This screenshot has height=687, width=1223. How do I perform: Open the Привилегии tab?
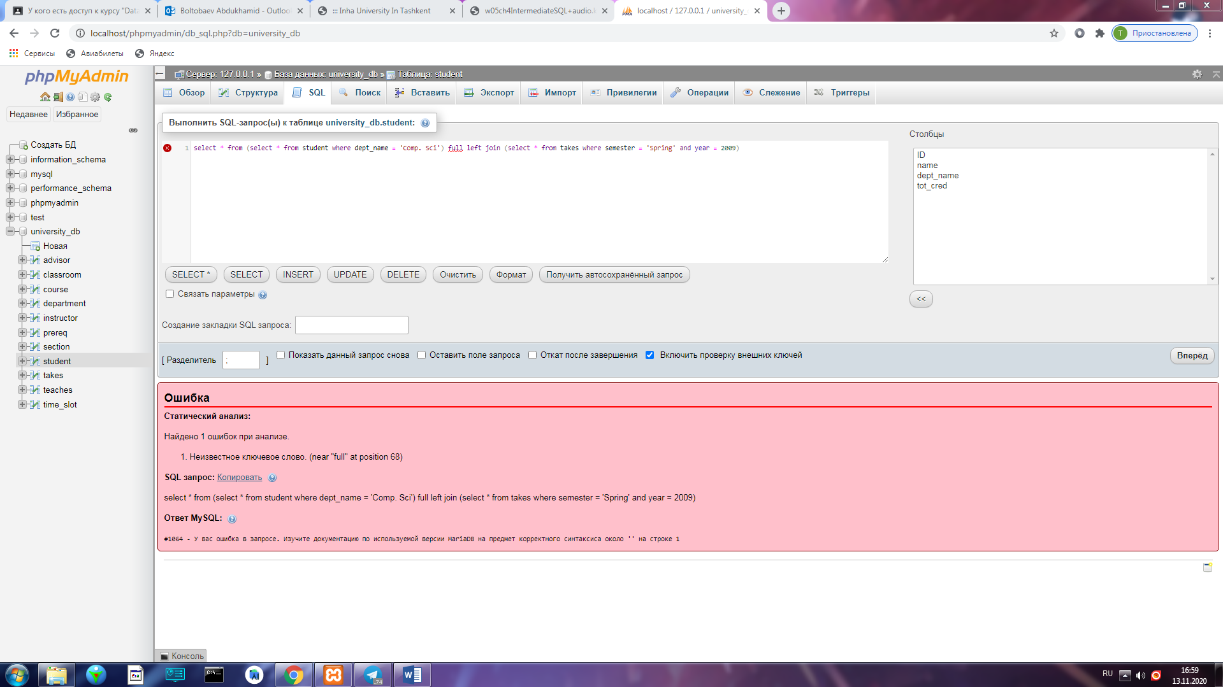pos(623,92)
